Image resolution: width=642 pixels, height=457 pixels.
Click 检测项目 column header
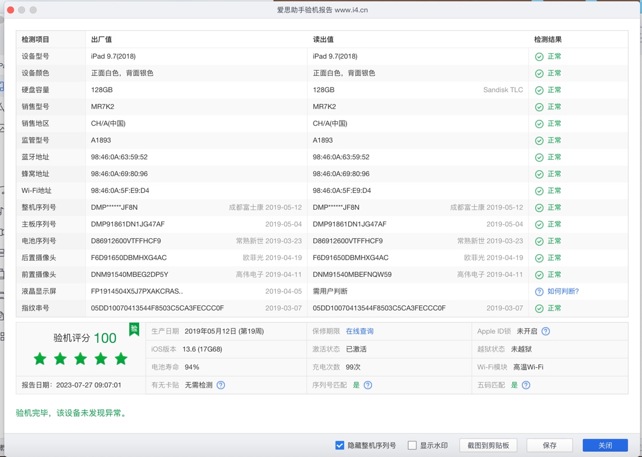pyautogui.click(x=36, y=39)
